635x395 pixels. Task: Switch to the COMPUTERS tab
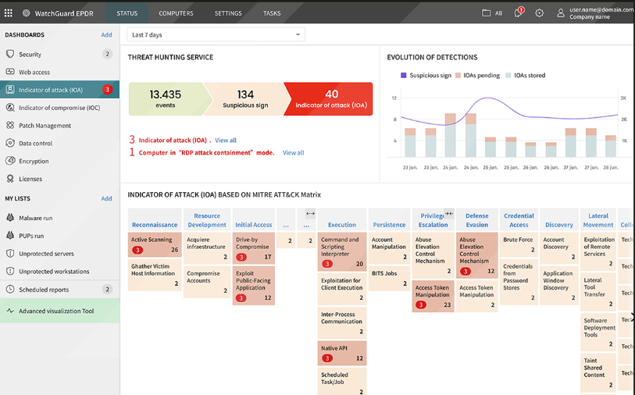[x=176, y=13]
